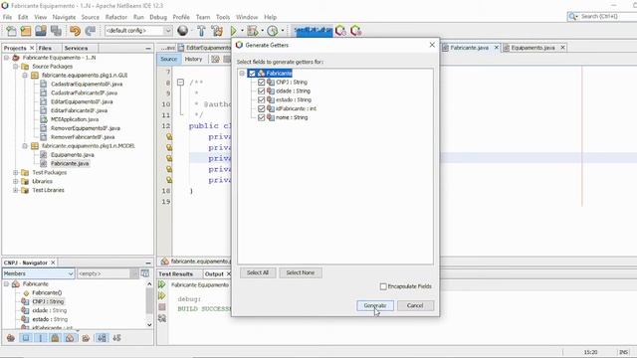Collapse the Fabricante Equipamento project node

point(7,58)
